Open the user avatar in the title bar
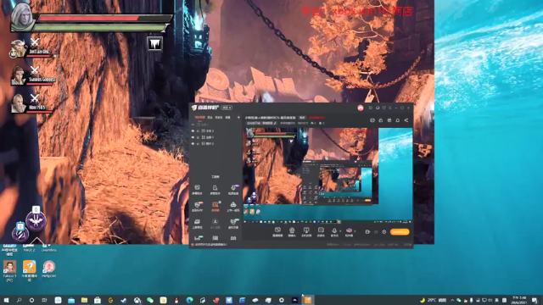This screenshot has height=305, width=543. click(x=361, y=108)
